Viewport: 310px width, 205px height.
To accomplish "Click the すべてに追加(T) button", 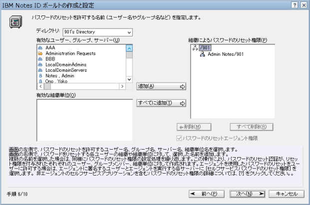I will pos(161,103).
